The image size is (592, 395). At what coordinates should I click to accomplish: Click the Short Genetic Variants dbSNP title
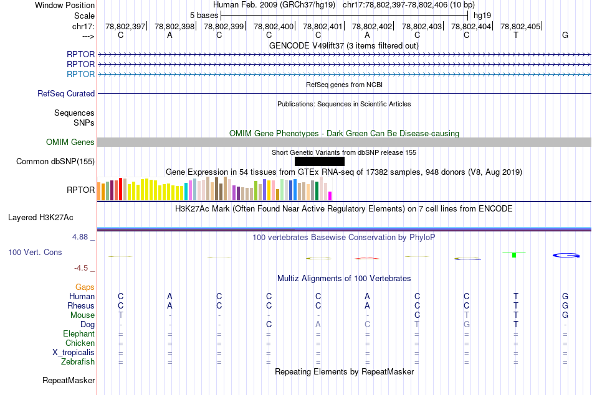344,152
